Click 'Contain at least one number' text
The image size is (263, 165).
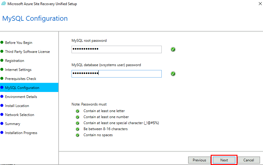106,117
